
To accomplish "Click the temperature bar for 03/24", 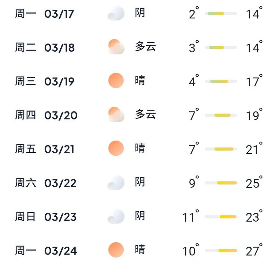I will click(x=221, y=251).
